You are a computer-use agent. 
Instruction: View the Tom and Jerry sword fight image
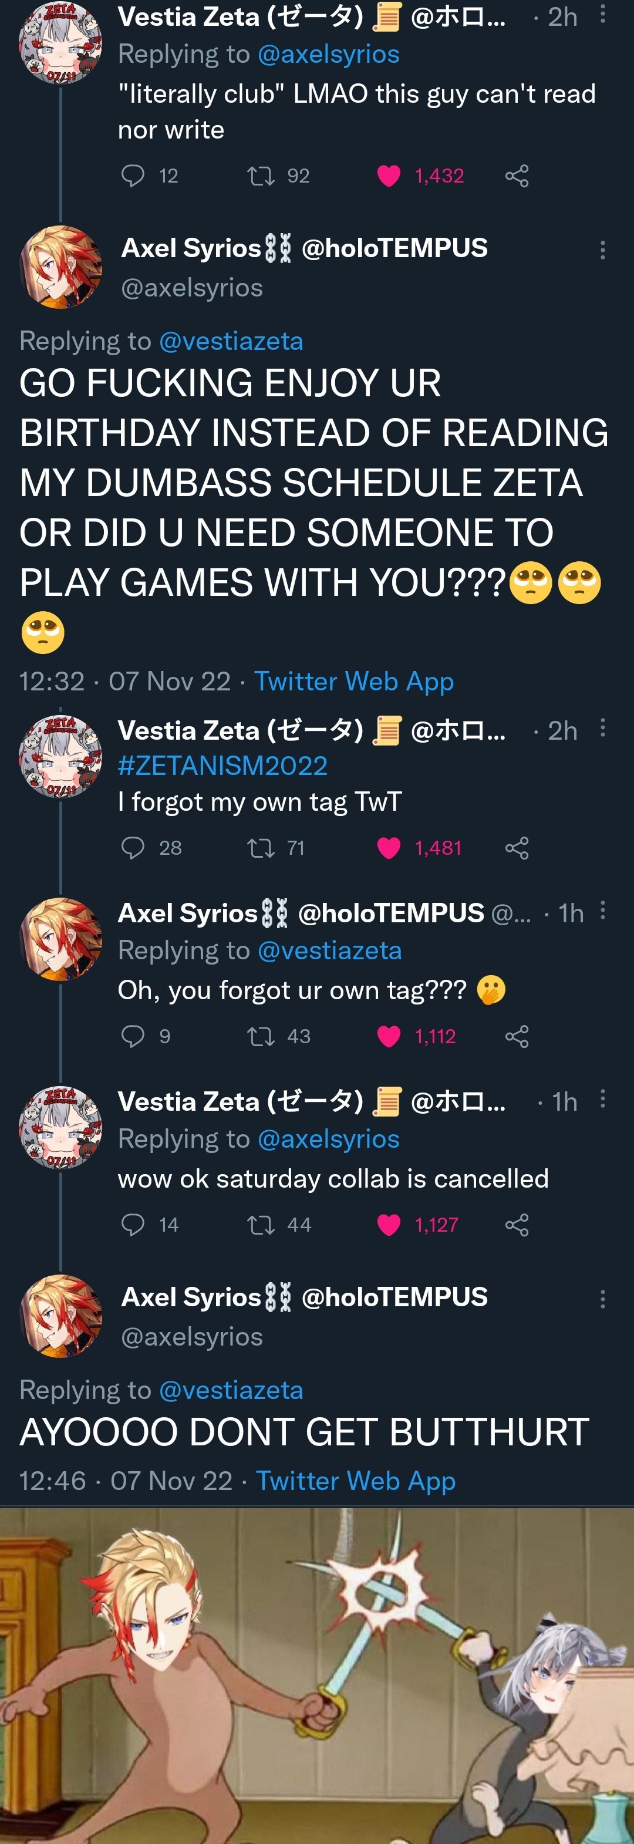(317, 1675)
